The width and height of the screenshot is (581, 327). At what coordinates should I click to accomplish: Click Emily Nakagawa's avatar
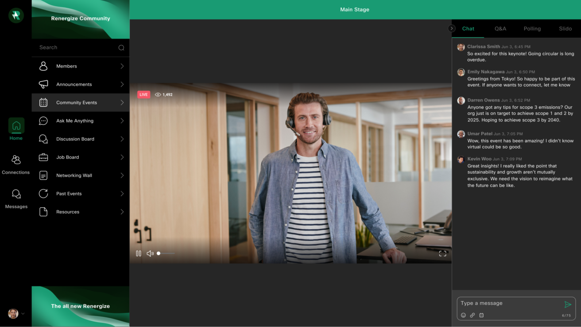[461, 72]
